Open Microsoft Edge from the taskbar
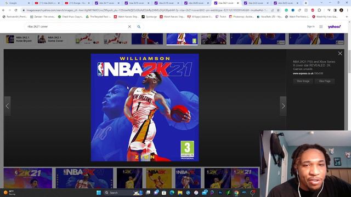 (x=172, y=193)
